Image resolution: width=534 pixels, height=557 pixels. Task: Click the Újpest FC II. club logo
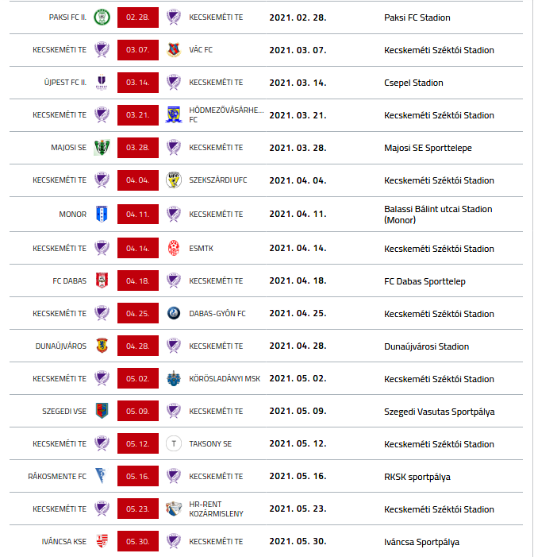(x=102, y=83)
